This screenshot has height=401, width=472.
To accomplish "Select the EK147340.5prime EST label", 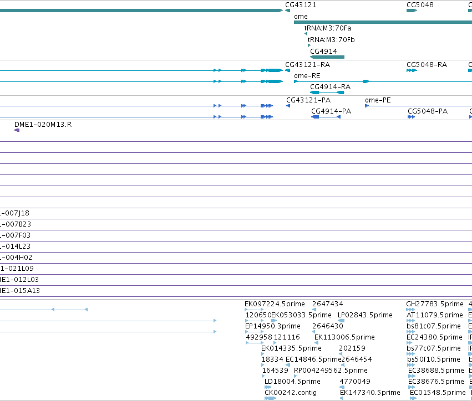I will [371, 393].
